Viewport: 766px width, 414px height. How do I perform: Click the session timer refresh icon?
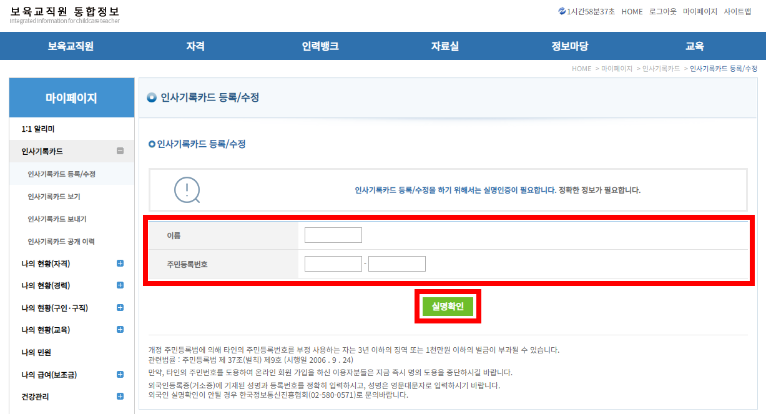point(562,11)
